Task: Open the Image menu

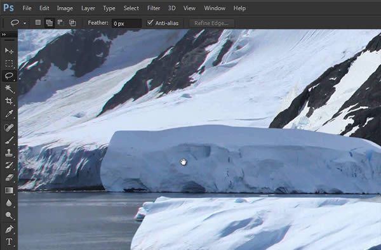Action: (65, 8)
